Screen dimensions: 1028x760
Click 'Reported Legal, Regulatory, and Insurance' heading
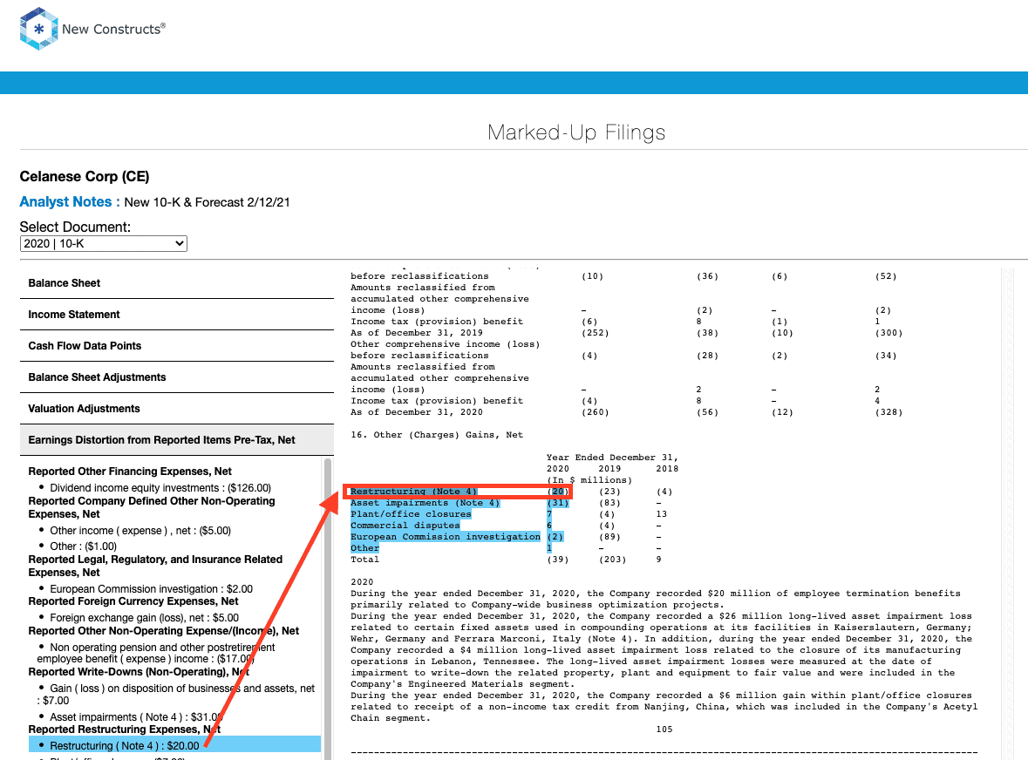(155, 566)
